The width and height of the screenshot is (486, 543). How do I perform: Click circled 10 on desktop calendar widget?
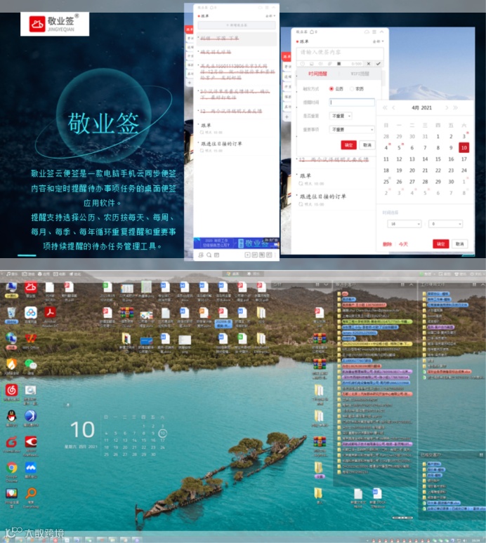point(162,433)
